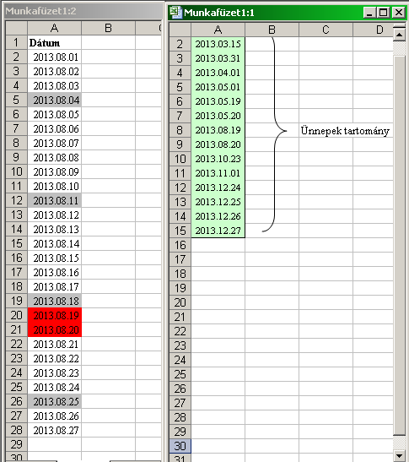Select cell with date 2013.08.15
The image size is (409, 462).
(x=55, y=258)
